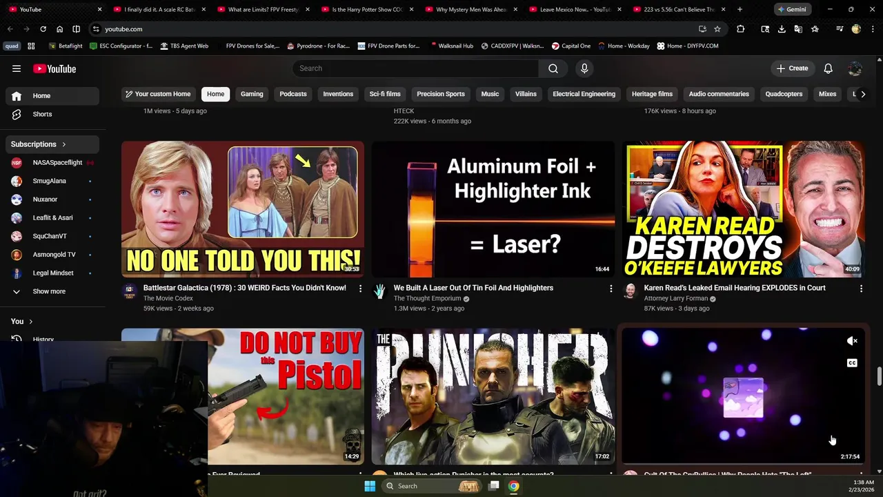This screenshot has height=497, width=883.
Task: Open the Betaflight bookmark
Action: [66, 46]
